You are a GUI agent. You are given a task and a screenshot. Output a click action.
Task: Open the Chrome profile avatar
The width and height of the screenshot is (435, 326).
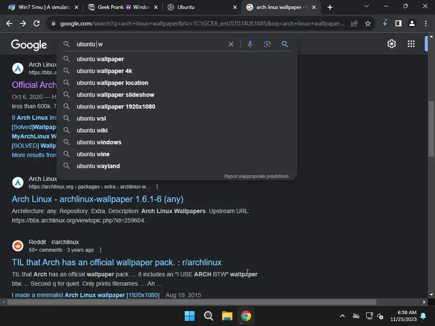pyautogui.click(x=412, y=24)
